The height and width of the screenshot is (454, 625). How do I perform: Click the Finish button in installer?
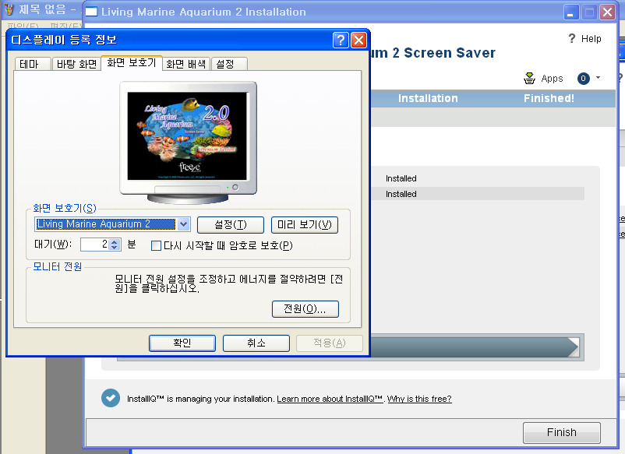[x=562, y=432]
